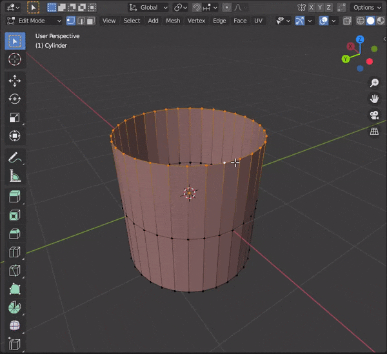Viewport: 387px width, 354px height.
Task: Switch to Solid viewport shading
Action: click(x=371, y=21)
